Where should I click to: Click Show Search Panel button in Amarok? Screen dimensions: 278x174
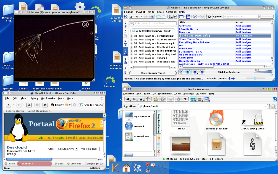point(153,73)
